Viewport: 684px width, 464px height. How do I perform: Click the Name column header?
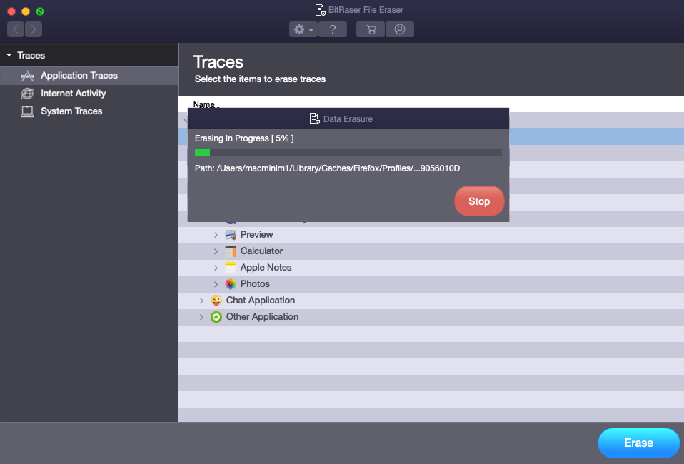coord(203,104)
